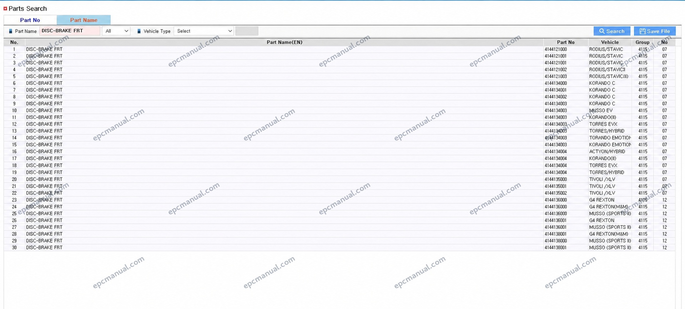Click the gray box beside Vehicle Type

click(247, 31)
